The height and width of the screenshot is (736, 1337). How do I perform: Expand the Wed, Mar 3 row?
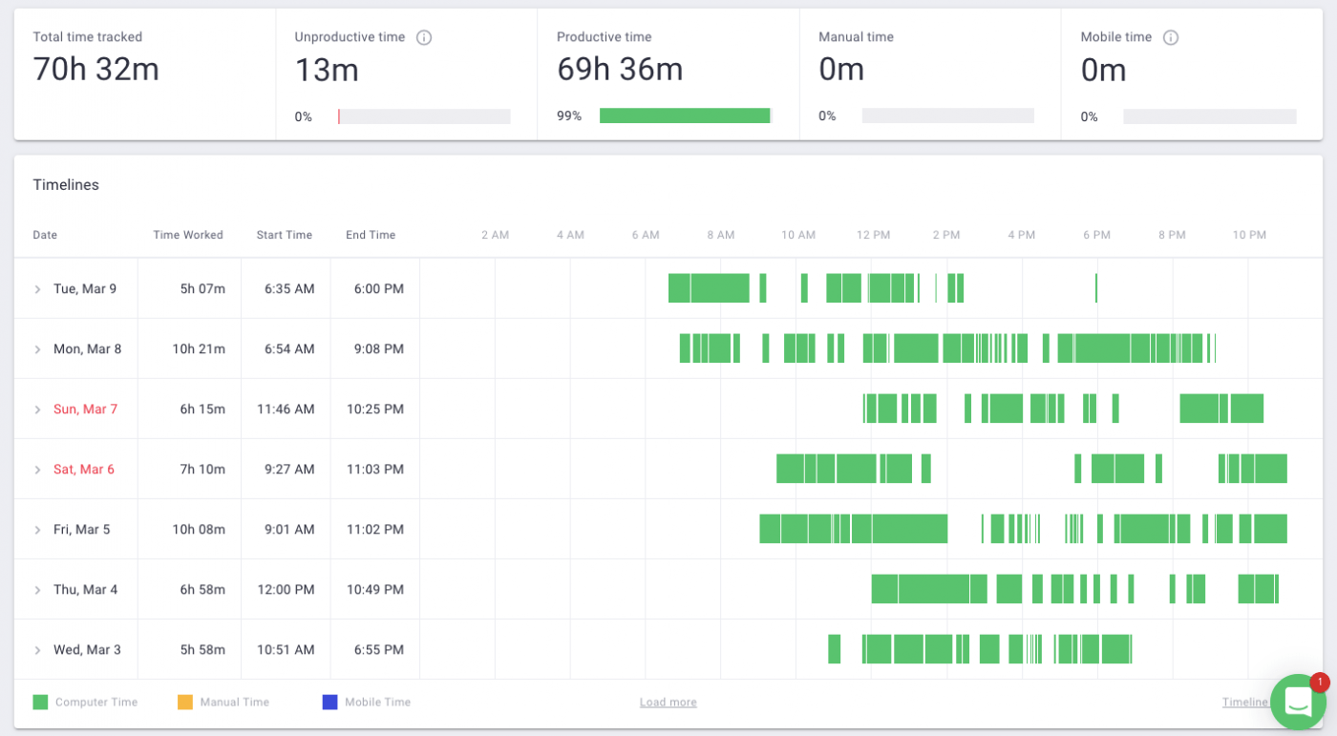(38, 650)
